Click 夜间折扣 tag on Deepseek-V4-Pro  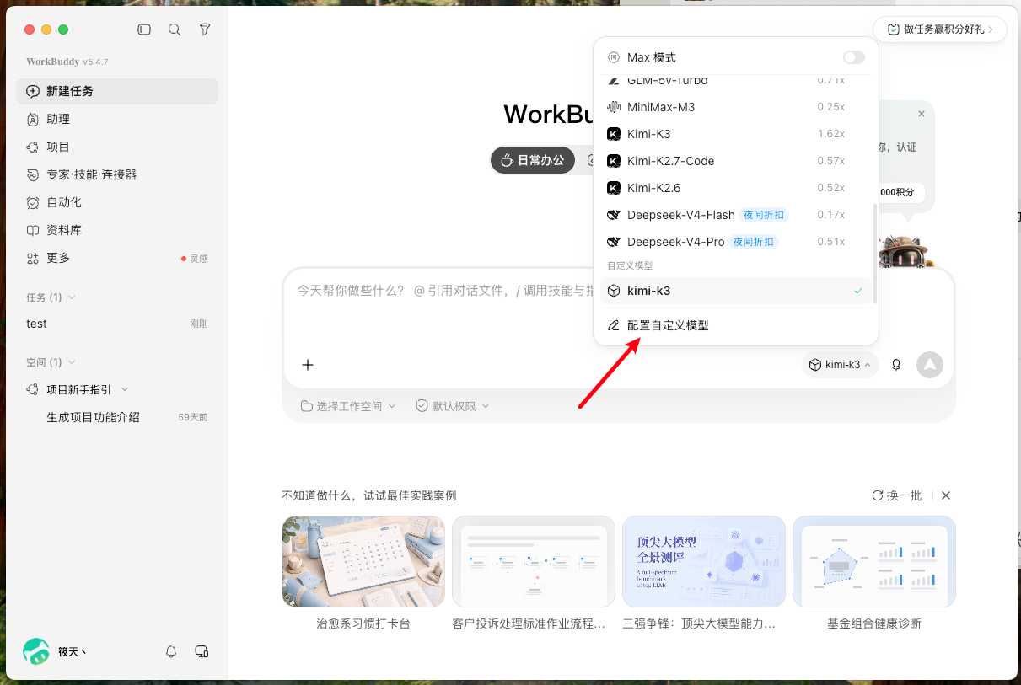754,242
